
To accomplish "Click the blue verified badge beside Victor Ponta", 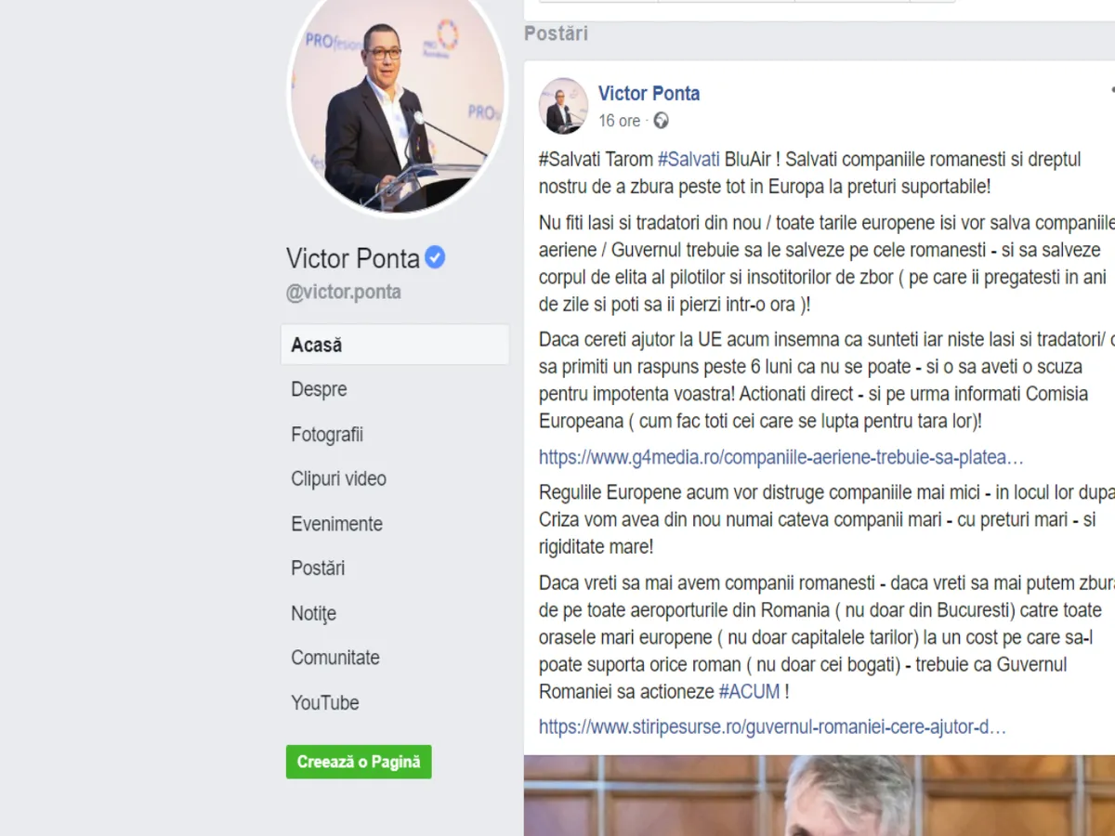I will (435, 257).
